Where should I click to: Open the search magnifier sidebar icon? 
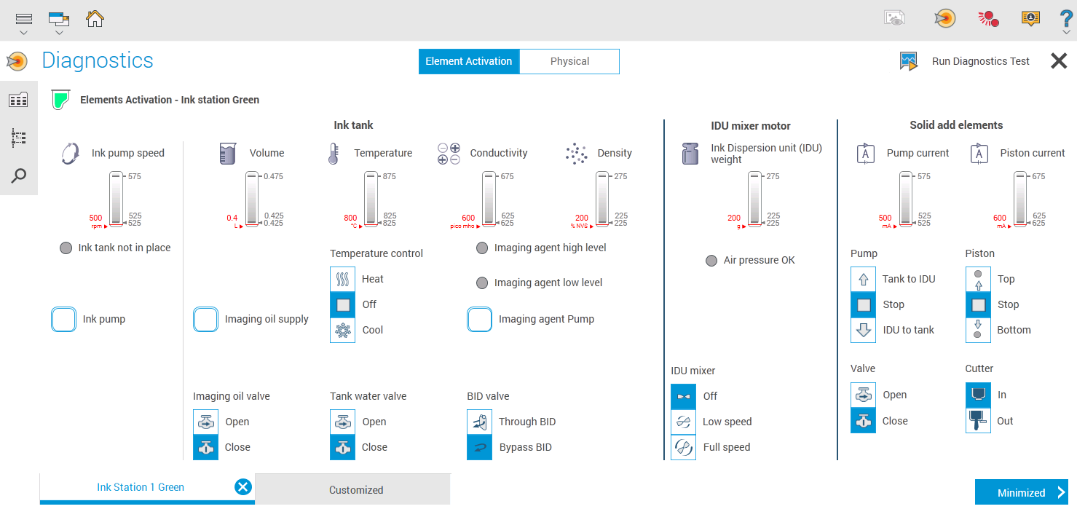click(x=18, y=175)
